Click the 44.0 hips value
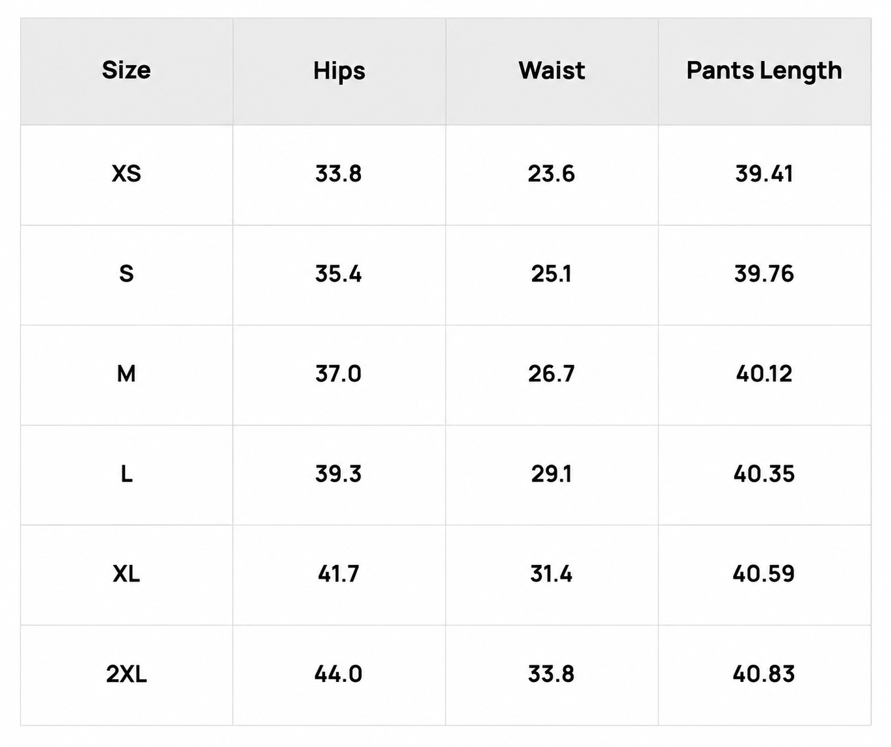 (339, 674)
